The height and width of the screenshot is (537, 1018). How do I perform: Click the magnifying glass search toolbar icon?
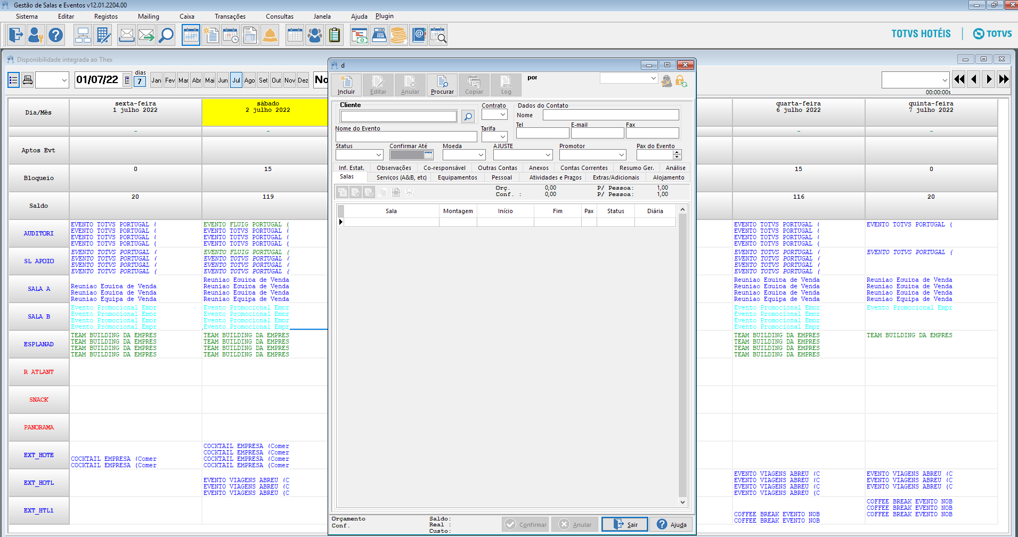pyautogui.click(x=166, y=35)
